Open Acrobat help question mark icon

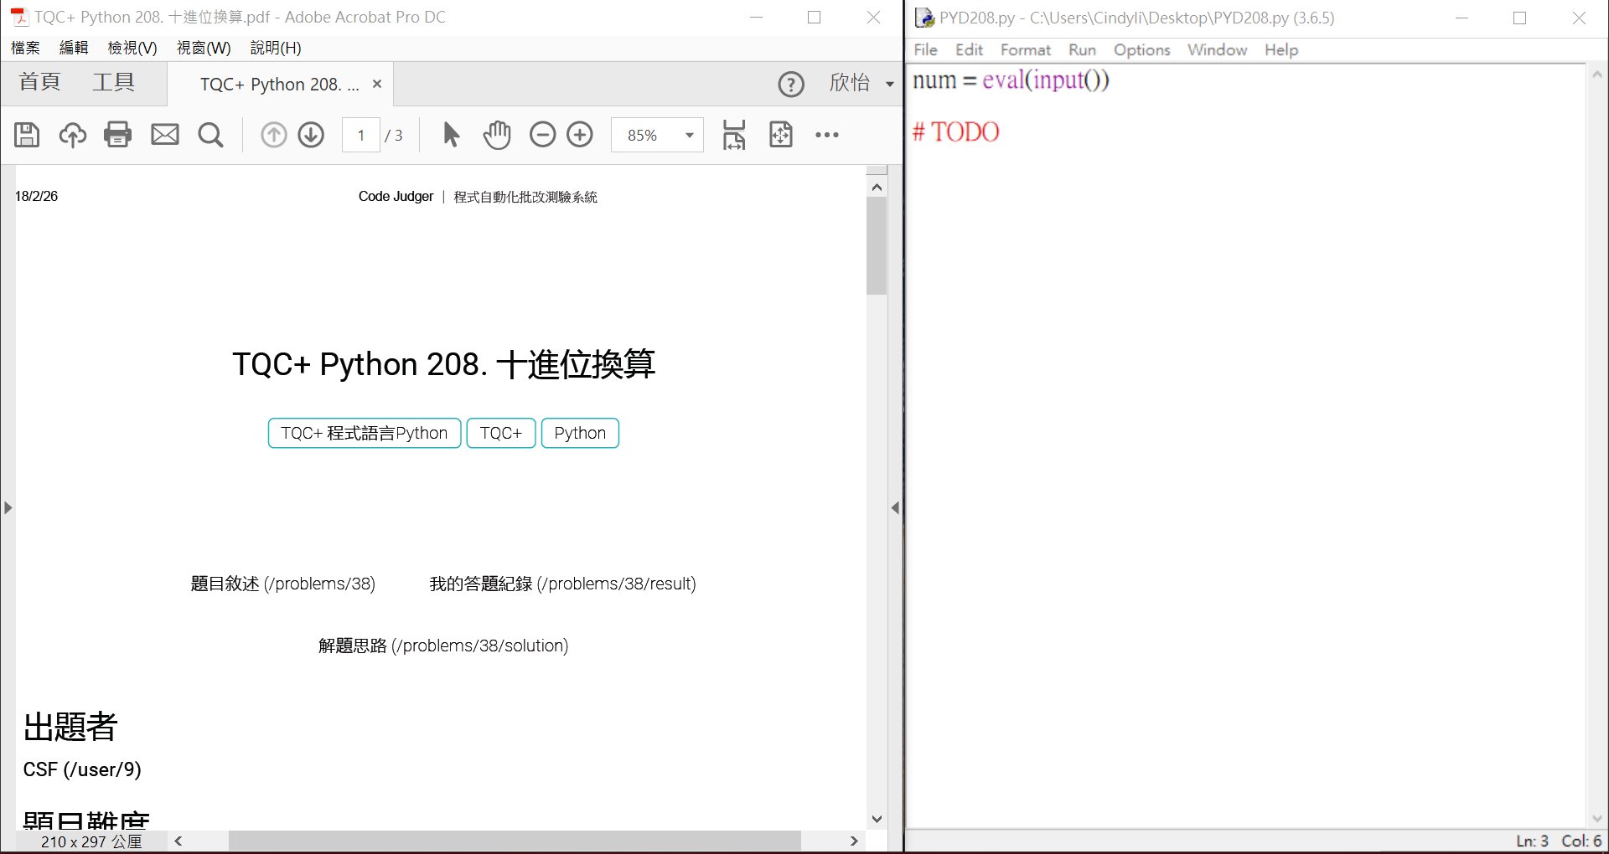point(791,84)
